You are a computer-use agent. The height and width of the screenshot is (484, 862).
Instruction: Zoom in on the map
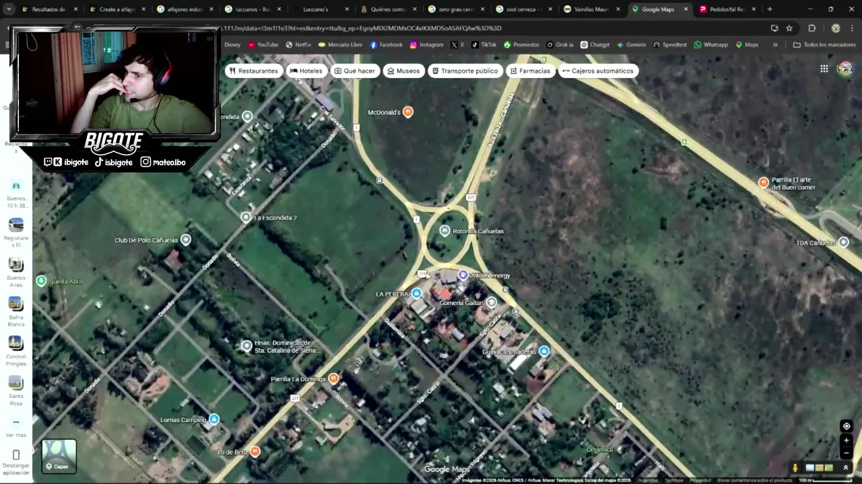847,440
